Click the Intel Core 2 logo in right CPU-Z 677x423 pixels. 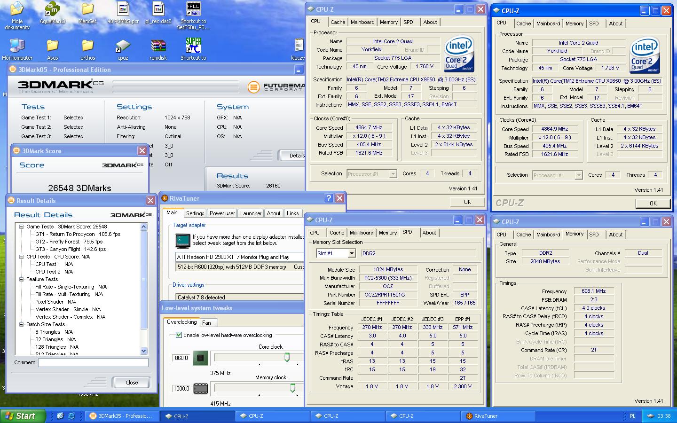click(645, 55)
